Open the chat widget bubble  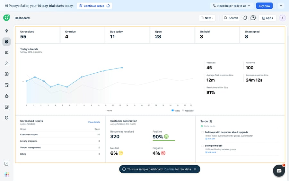279,171
